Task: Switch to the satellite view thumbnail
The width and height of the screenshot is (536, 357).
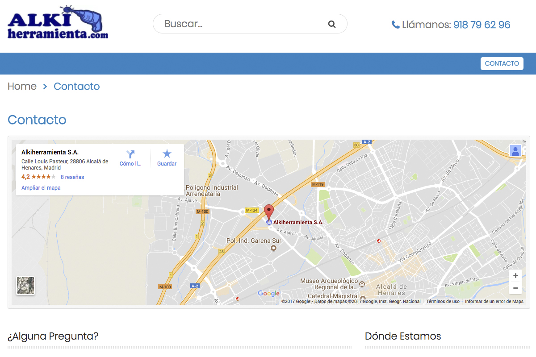Action: click(x=25, y=286)
